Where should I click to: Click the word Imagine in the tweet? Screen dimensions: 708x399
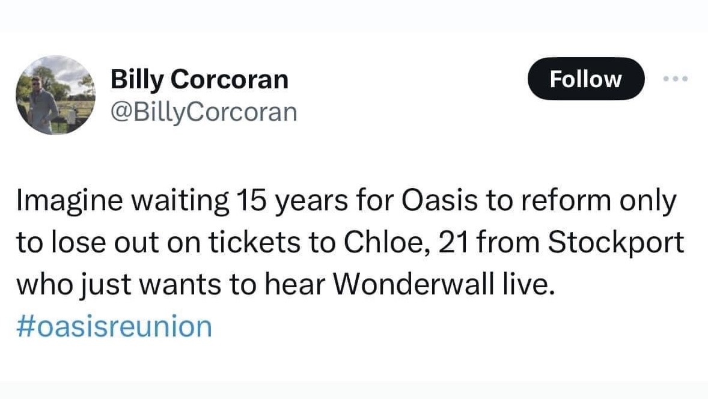click(59, 202)
